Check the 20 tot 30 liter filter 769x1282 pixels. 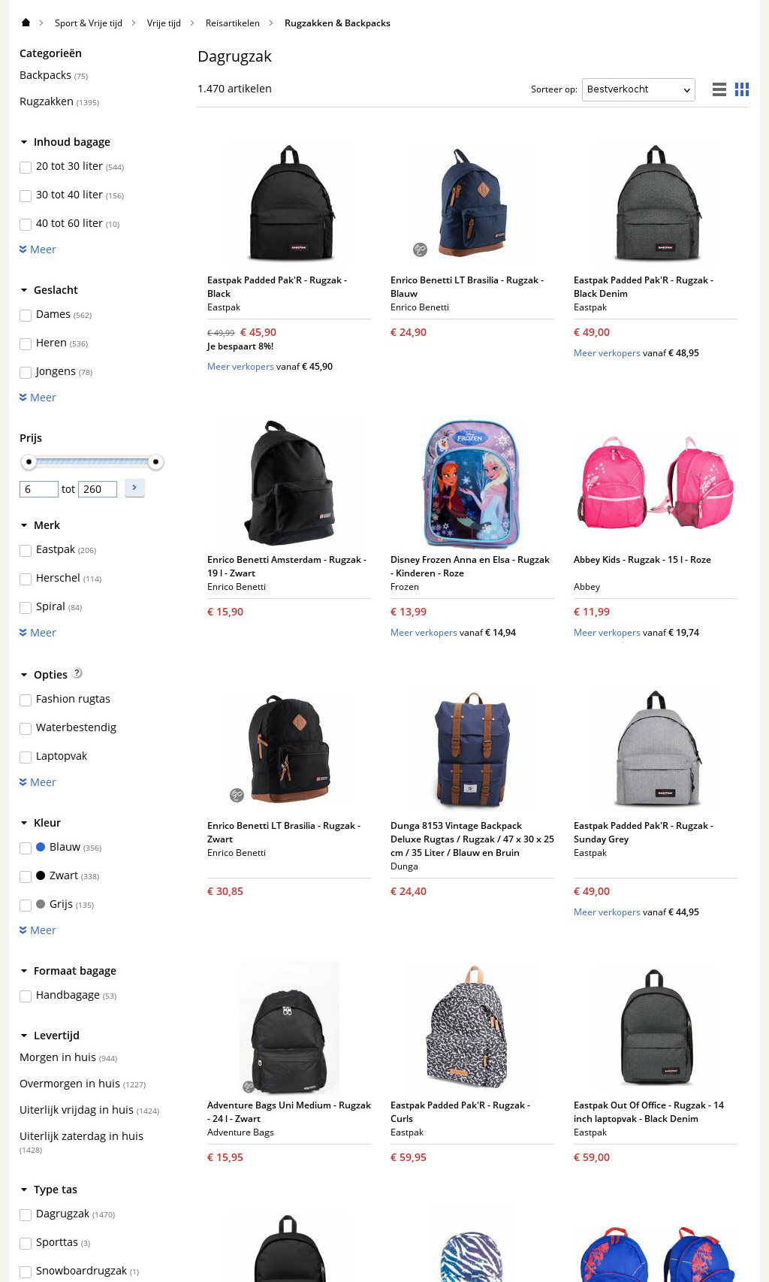coord(26,167)
